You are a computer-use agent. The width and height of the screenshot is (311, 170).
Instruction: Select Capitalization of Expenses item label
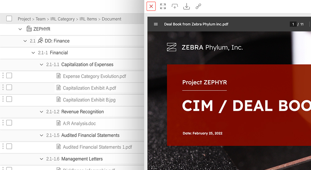pos(87,64)
